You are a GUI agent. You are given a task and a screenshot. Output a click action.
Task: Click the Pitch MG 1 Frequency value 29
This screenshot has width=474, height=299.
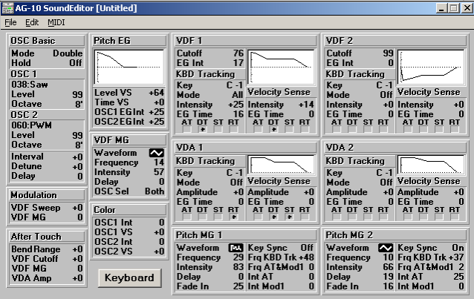click(238, 257)
